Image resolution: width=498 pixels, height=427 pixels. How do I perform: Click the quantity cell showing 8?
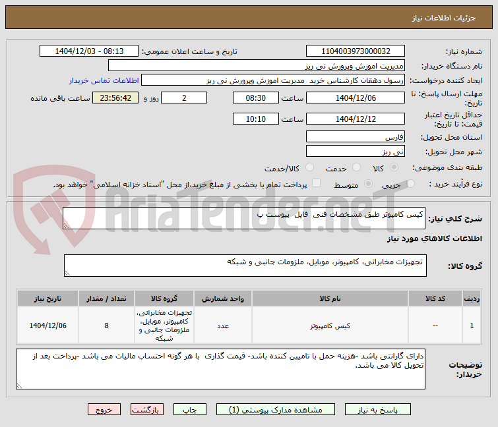coord(106,326)
